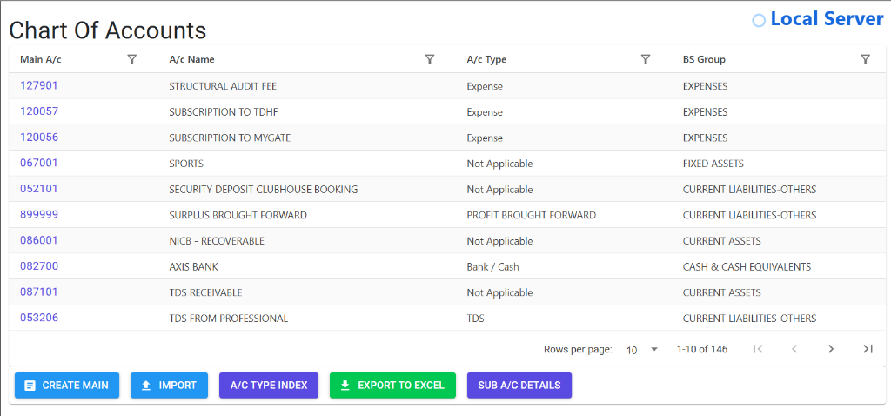Image resolution: width=891 pixels, height=416 pixels.
Task: Click the FIXED ASSETS group cell
Action: (713, 164)
